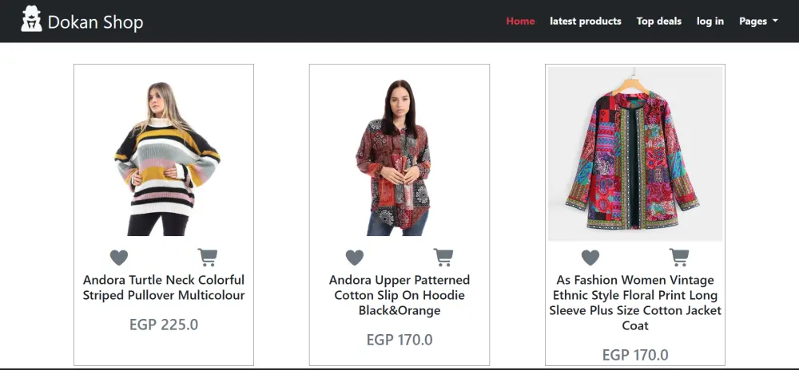Screen dimensions: 799x370
Task: Click the EGP 225.0 price
Action: coord(164,325)
